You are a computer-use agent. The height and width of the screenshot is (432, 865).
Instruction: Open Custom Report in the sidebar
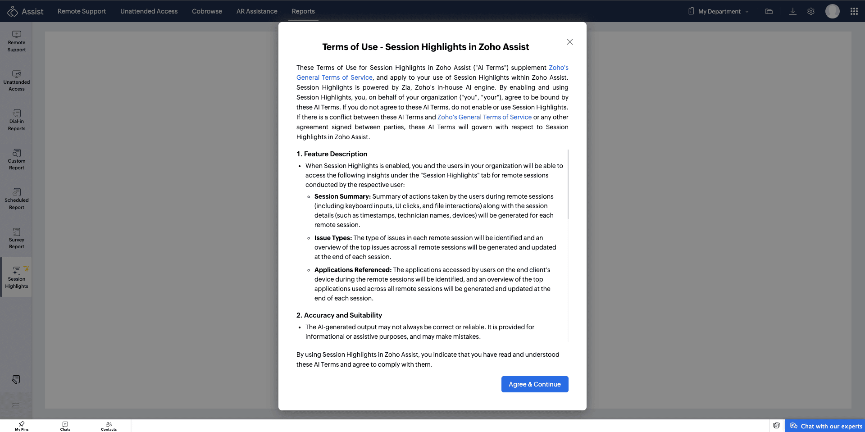coord(17,159)
